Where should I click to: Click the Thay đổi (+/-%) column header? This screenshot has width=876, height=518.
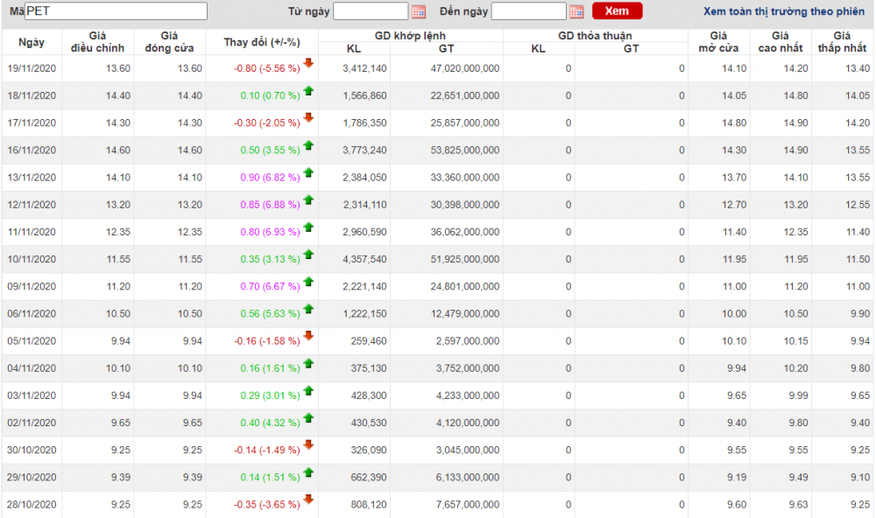(262, 42)
